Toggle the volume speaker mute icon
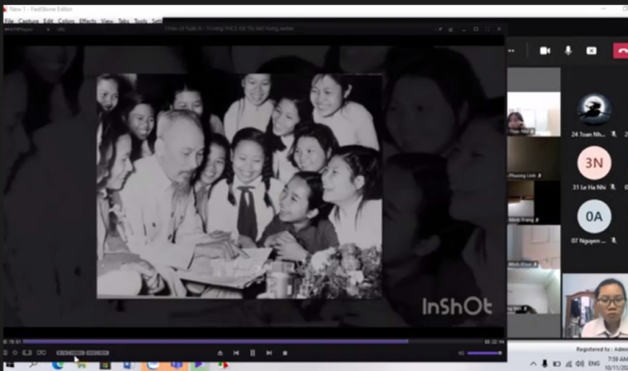Viewport: 628px width, 371px height. [461, 353]
